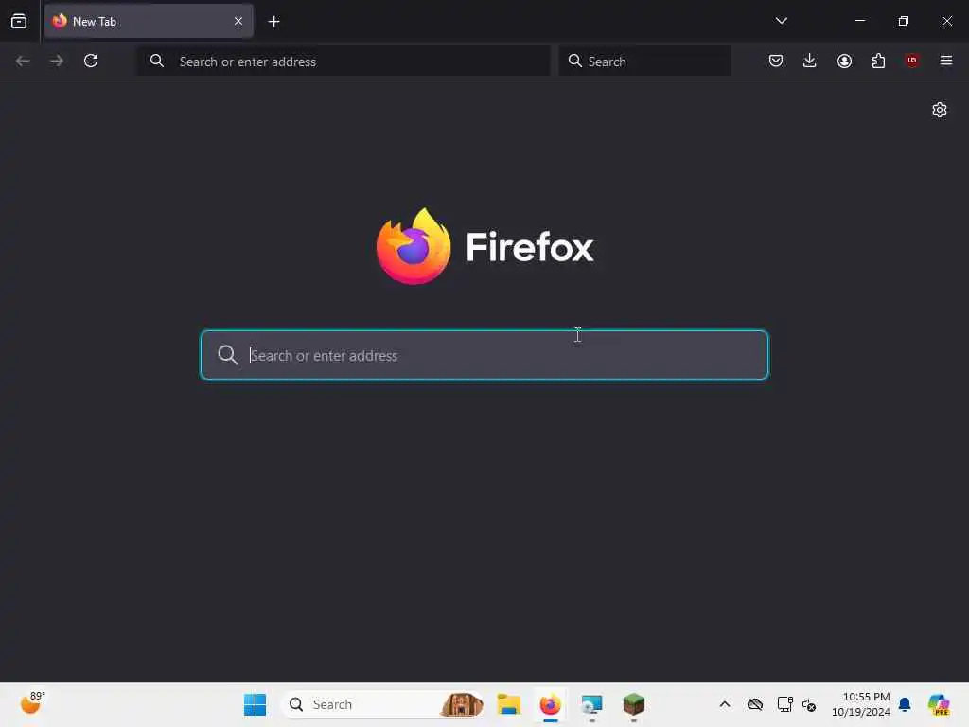This screenshot has width=969, height=727.
Task: Switch to the New Tab tab
Action: tap(149, 21)
